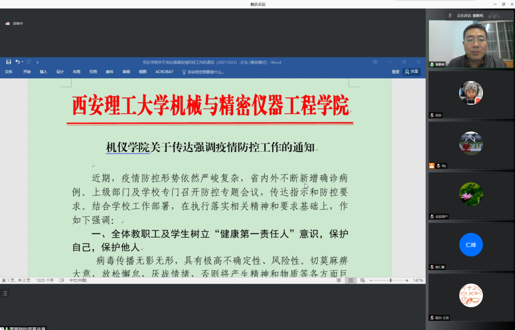This screenshot has width=515, height=330.
Task: Switch to the 插入 ribbon tab
Action: tap(43, 72)
